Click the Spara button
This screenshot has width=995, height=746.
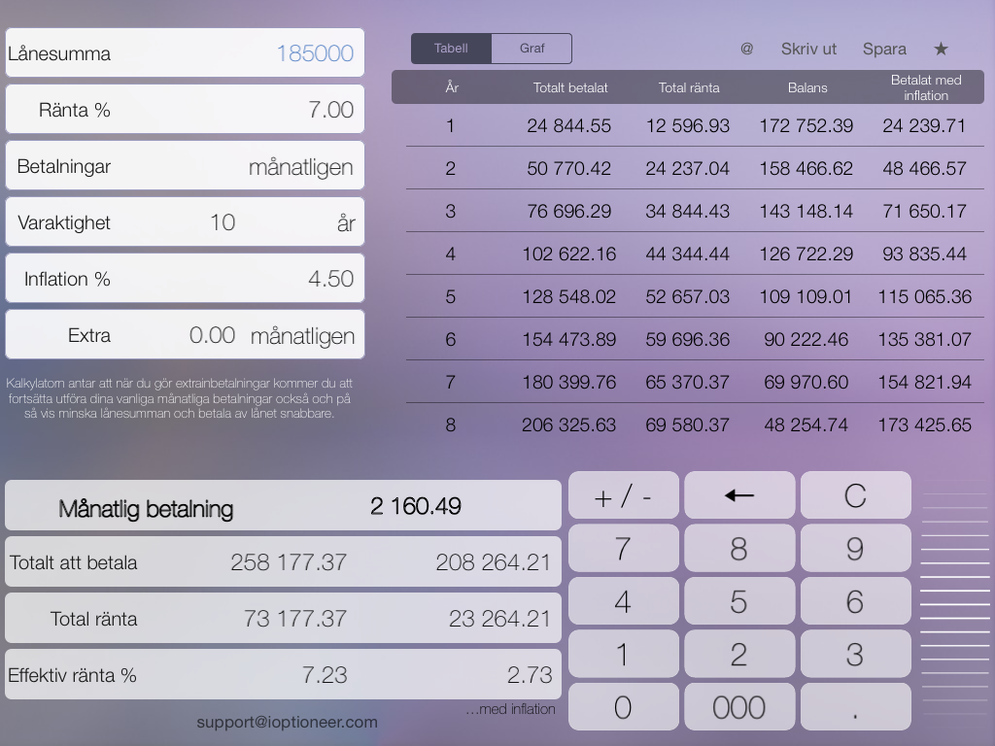coord(883,49)
